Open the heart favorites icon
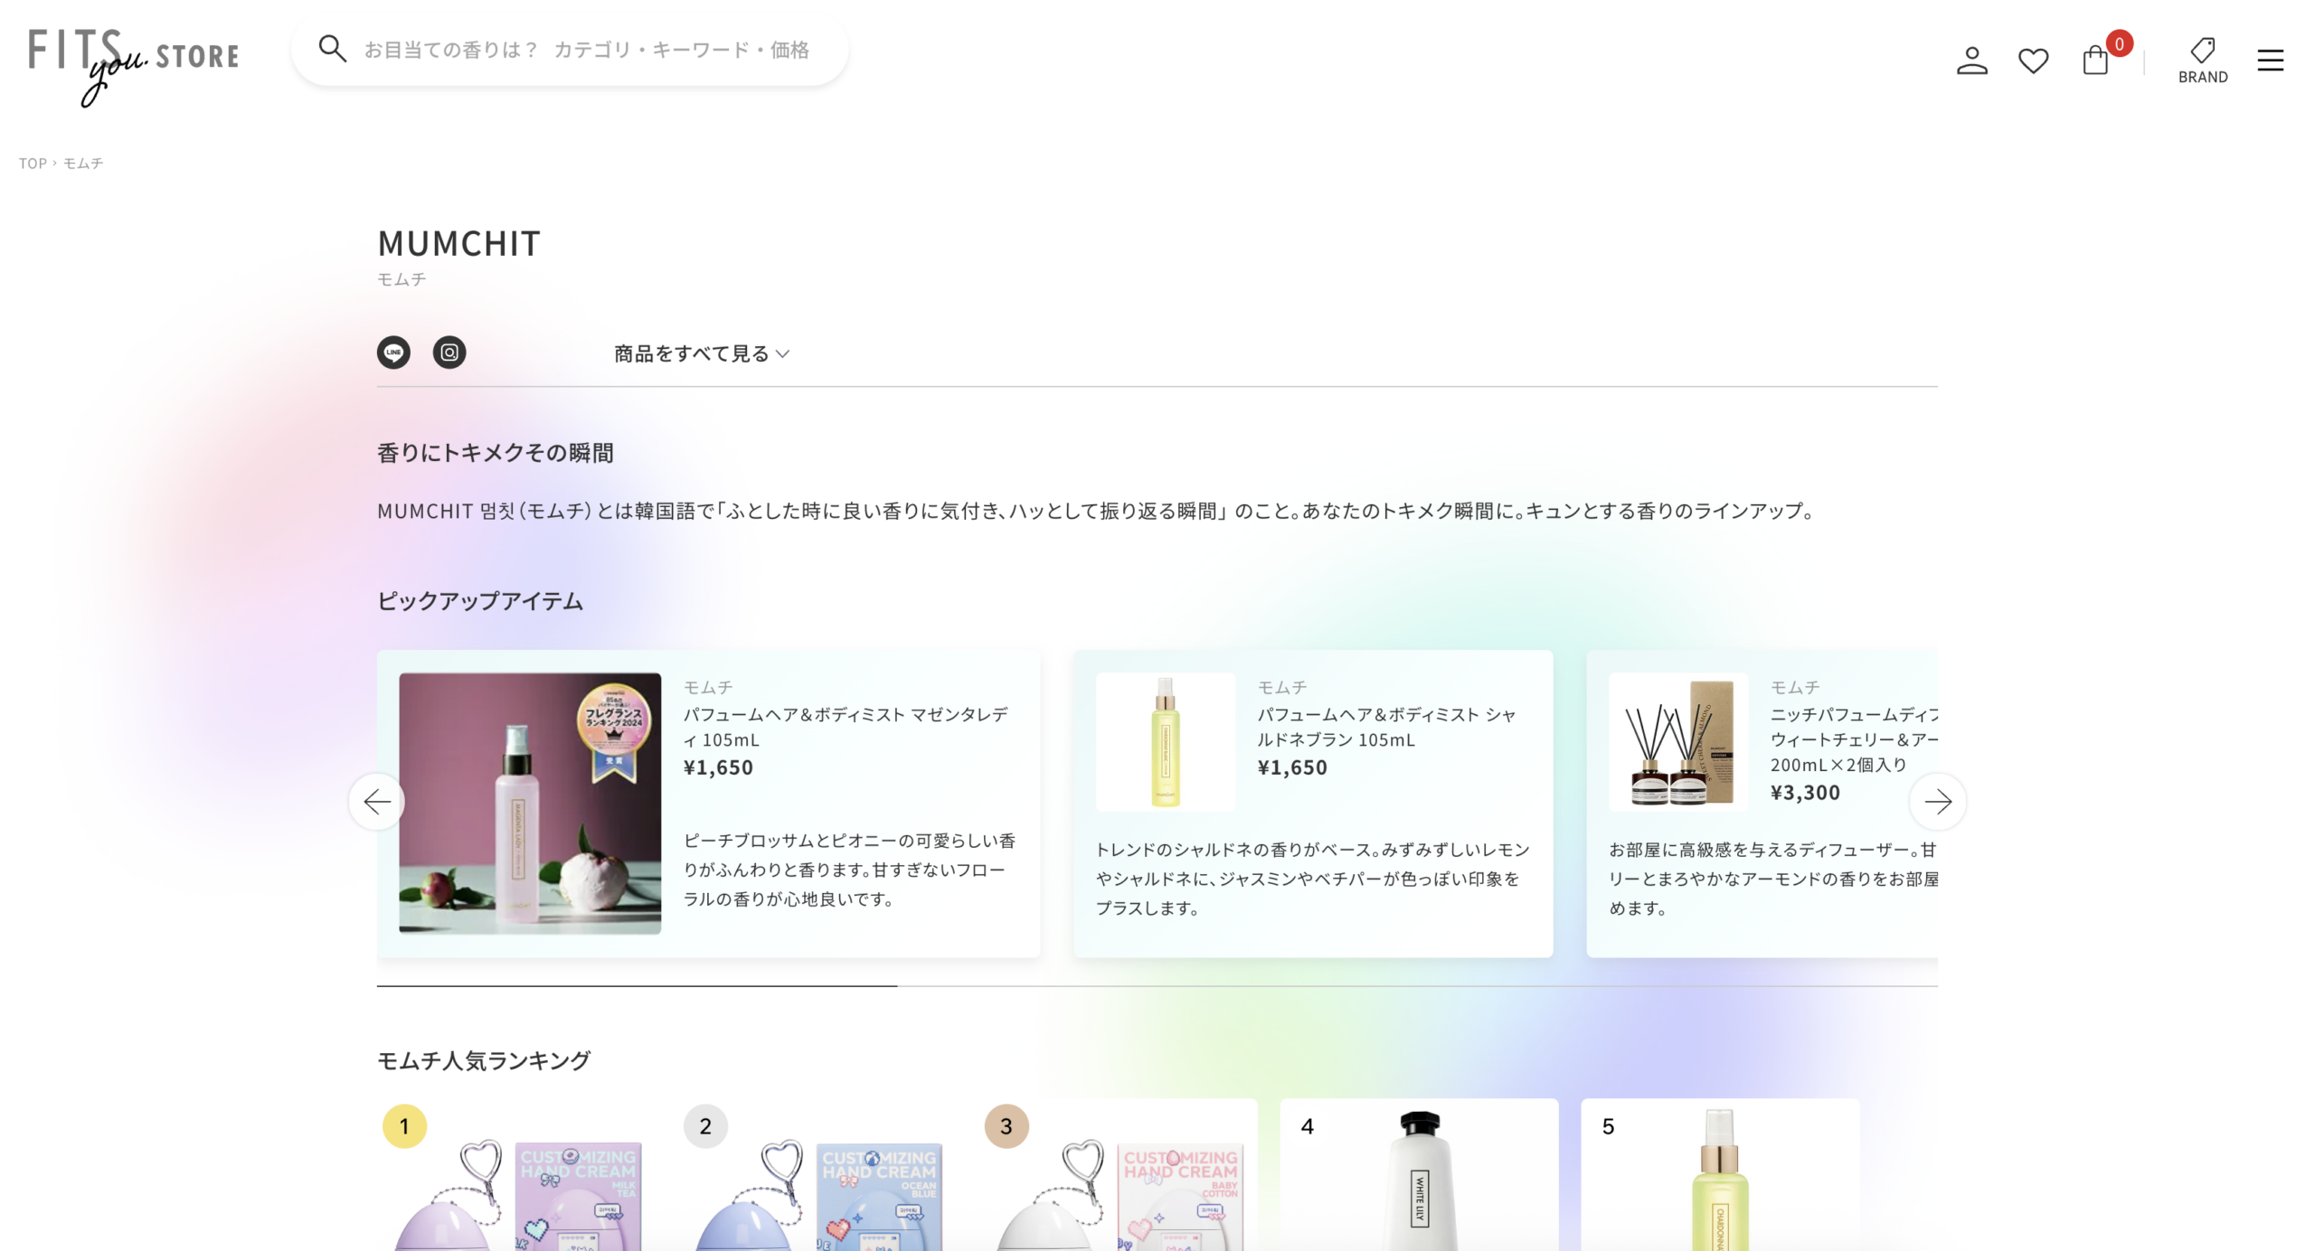Viewport: 2315px width, 1251px height. tap(2033, 61)
